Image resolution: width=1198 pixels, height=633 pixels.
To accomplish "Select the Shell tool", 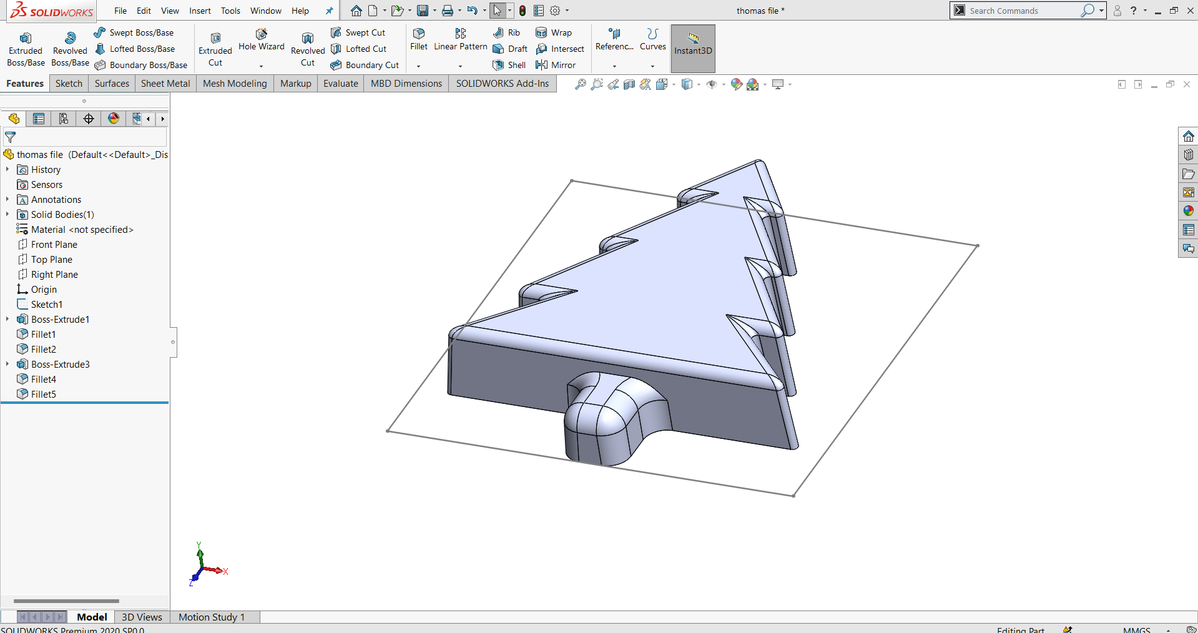I will click(509, 65).
